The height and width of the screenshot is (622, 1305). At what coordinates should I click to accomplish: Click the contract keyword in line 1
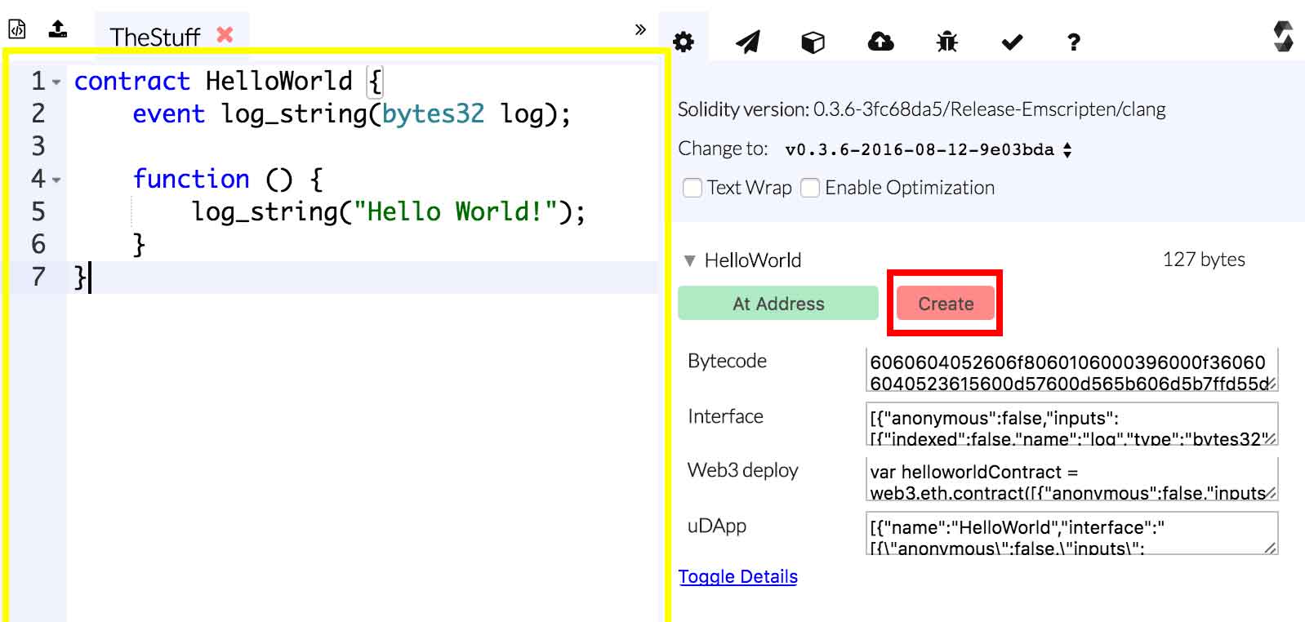pos(132,81)
